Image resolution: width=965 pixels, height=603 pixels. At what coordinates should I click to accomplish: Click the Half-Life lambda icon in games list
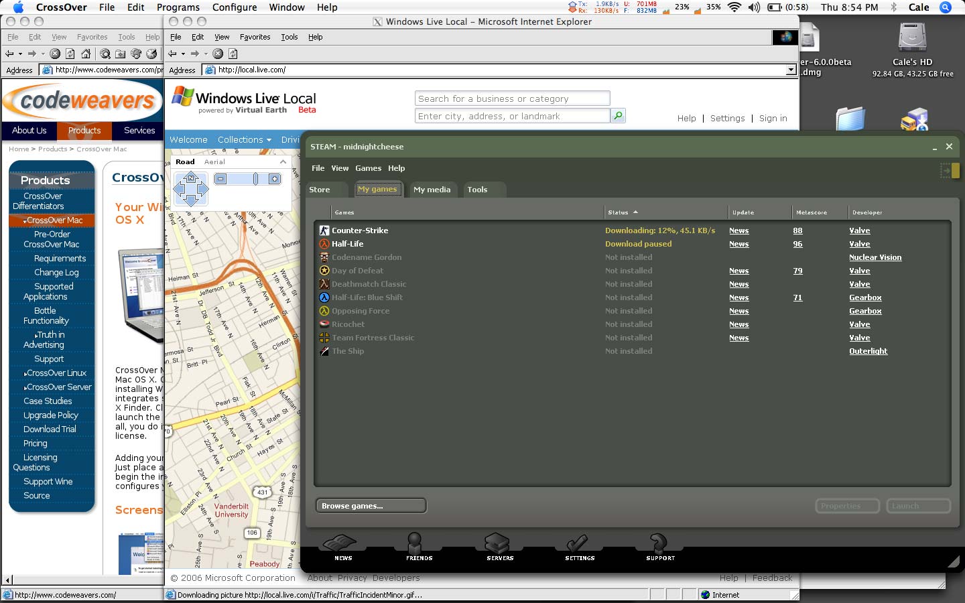324,244
